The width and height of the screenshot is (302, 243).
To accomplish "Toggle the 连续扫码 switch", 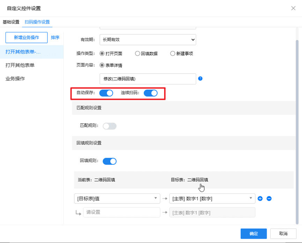I will [x=150, y=93].
